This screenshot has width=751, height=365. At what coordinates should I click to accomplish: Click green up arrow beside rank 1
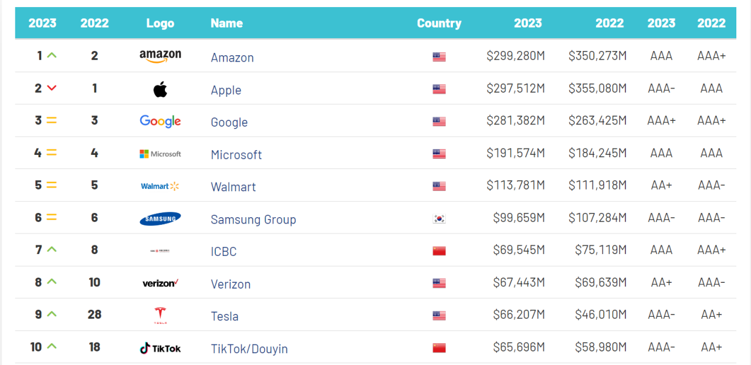(52, 56)
